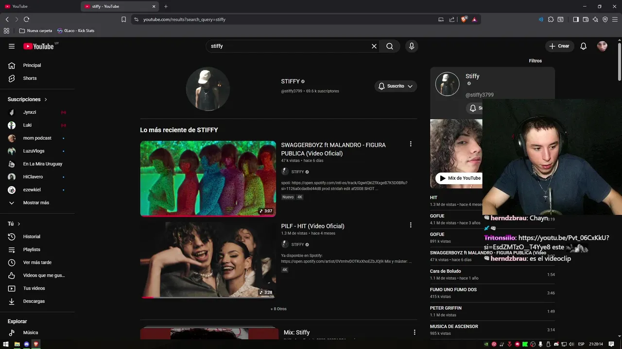This screenshot has width=622, height=349.
Task: Open STIFFY channel title link
Action: coord(290,81)
